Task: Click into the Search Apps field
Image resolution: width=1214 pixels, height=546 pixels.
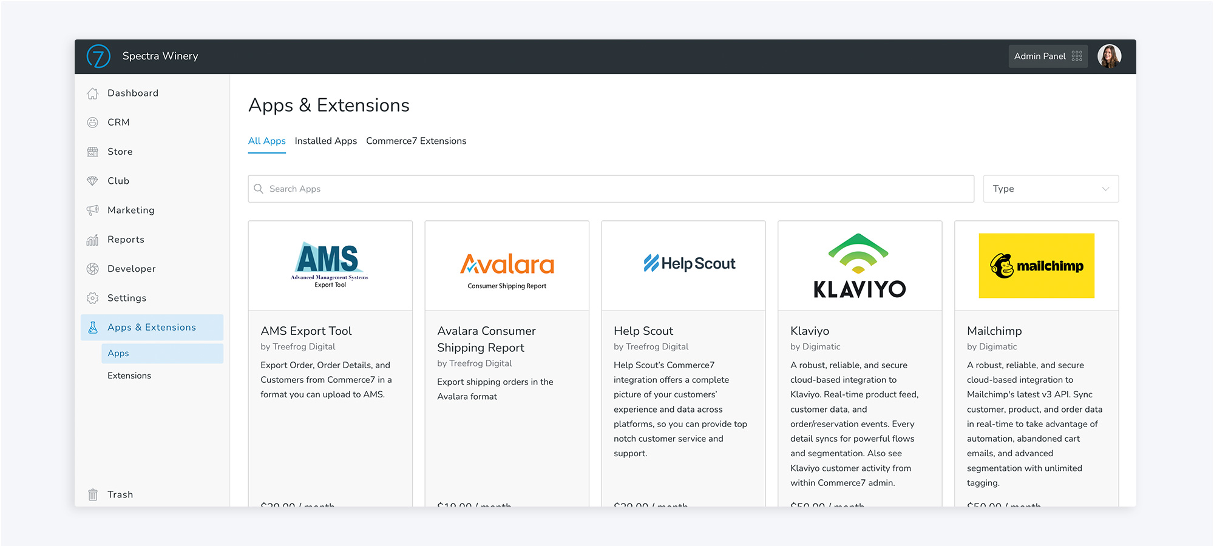Action: [x=611, y=189]
